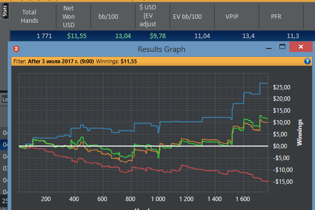The height and width of the screenshot is (210, 315).
Task: Select the 11,04 EV bb/100 cell
Action: pos(202,36)
